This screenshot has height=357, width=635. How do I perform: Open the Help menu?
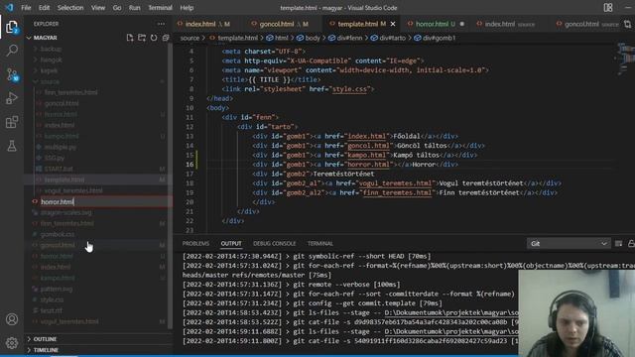187,8
